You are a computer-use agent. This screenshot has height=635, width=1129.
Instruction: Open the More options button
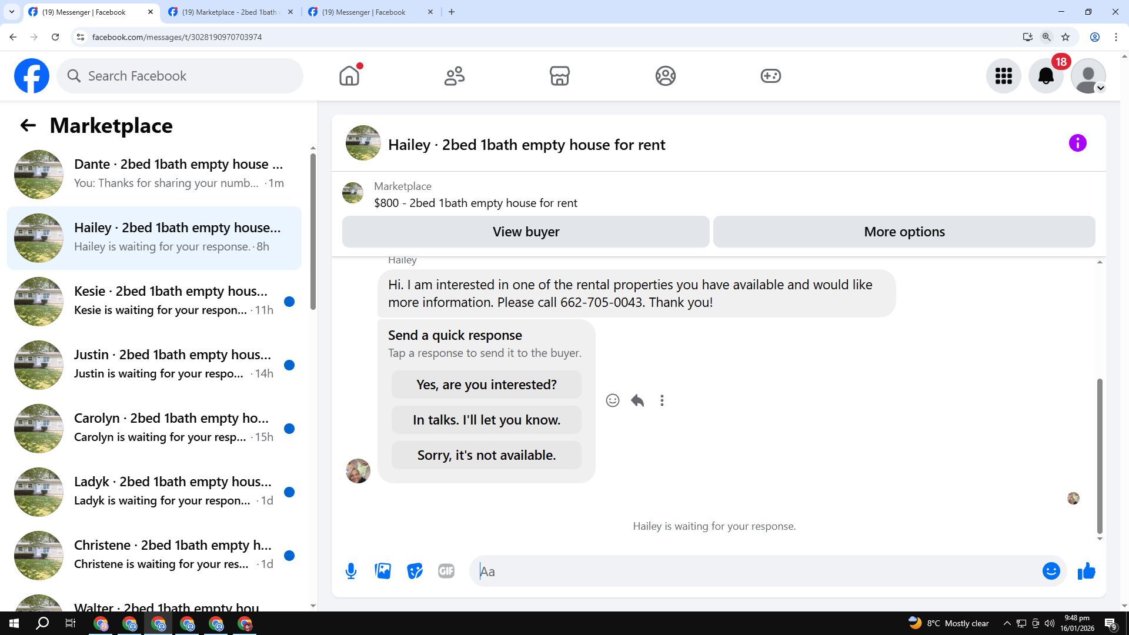(904, 232)
